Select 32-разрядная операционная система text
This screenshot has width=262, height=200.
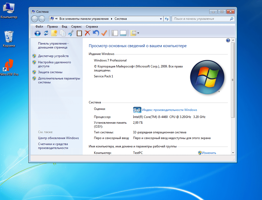(x=159, y=132)
